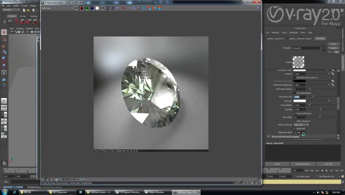The width and height of the screenshot is (345, 195).
Task: Click the red question mark shelf icon
Action: (17, 21)
